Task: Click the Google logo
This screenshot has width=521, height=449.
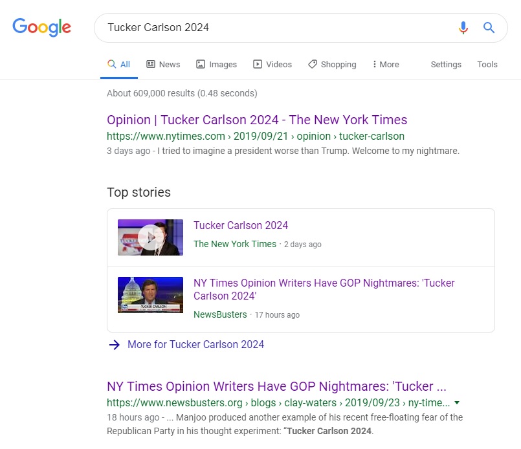Action: pos(42,27)
